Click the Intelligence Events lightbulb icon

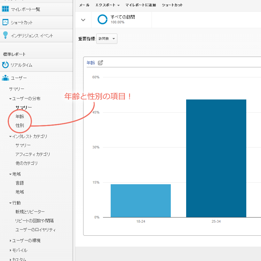(x=5, y=35)
